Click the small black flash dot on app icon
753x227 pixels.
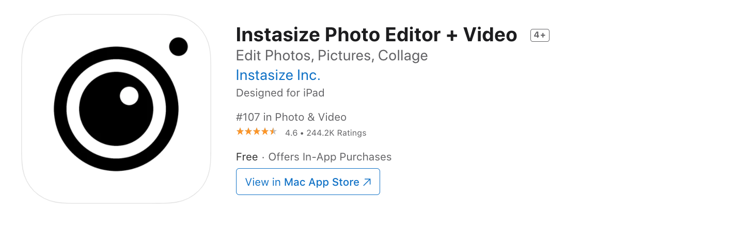pyautogui.click(x=178, y=47)
